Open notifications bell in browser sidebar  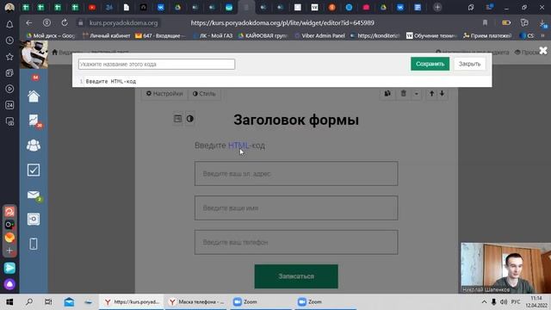[x=9, y=24]
